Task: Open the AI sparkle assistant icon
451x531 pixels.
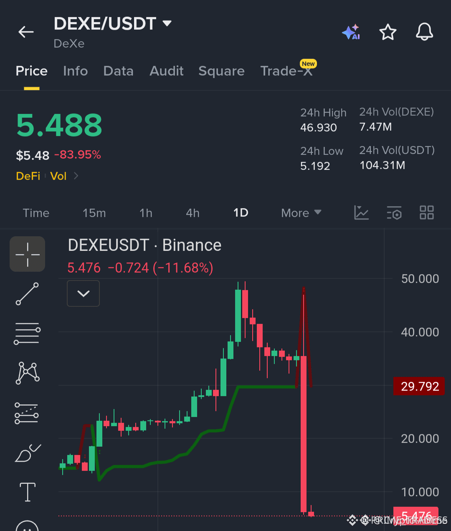Action: [x=351, y=32]
